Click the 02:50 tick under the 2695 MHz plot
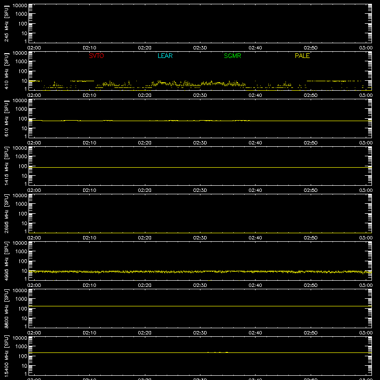380x380 pixels. pos(311,238)
